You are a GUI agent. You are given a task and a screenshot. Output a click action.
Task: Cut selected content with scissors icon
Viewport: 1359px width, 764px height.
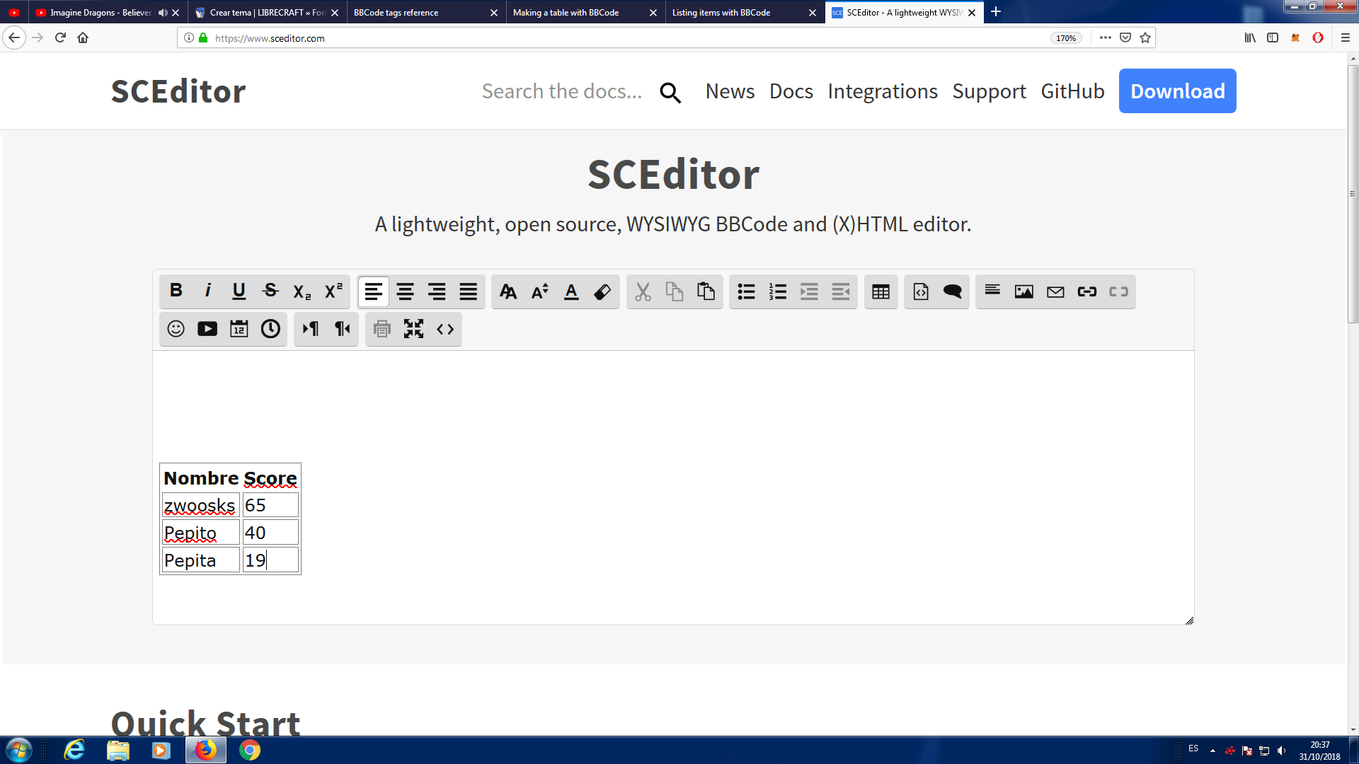point(643,291)
